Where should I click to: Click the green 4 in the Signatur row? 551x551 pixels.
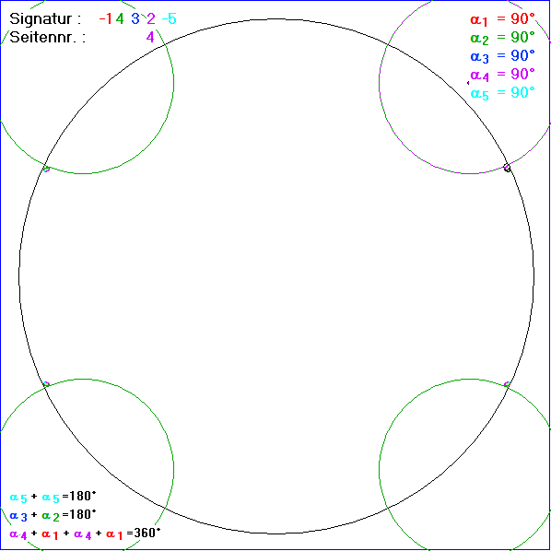click(120, 18)
